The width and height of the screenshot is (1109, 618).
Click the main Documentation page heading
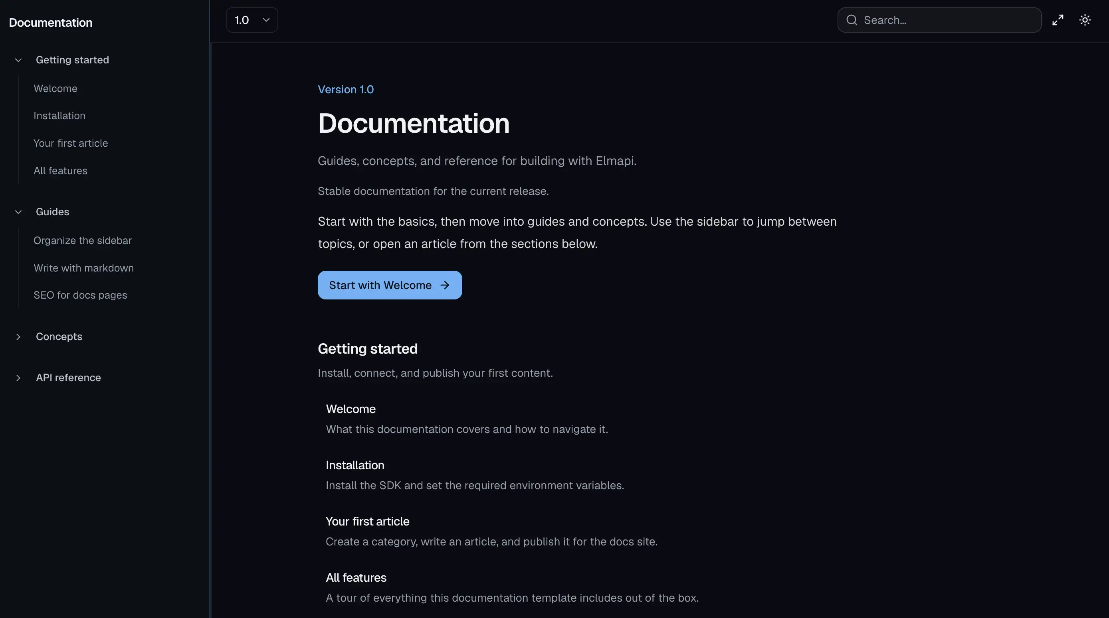click(x=414, y=124)
